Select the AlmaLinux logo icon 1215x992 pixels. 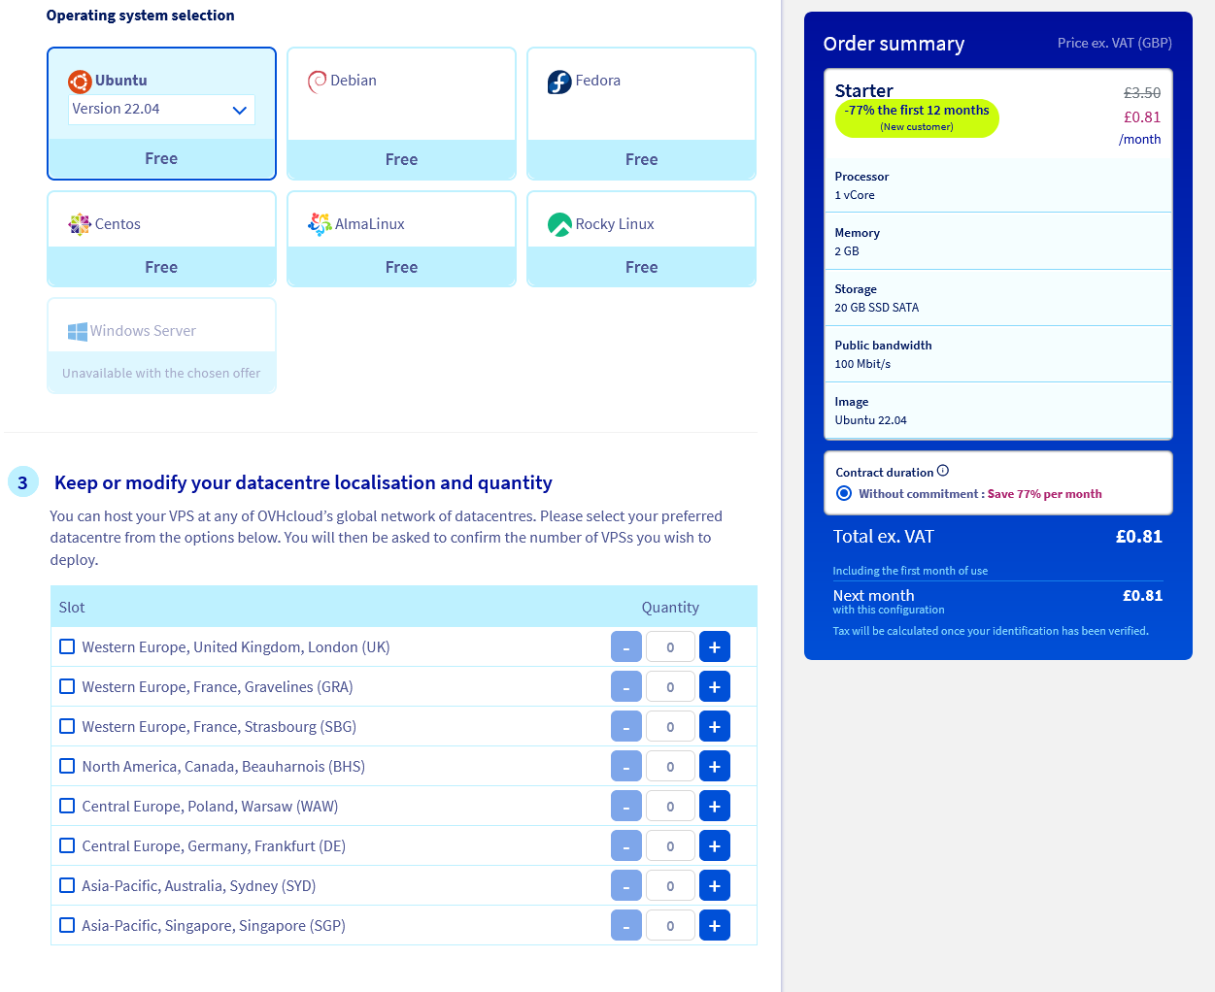(320, 224)
